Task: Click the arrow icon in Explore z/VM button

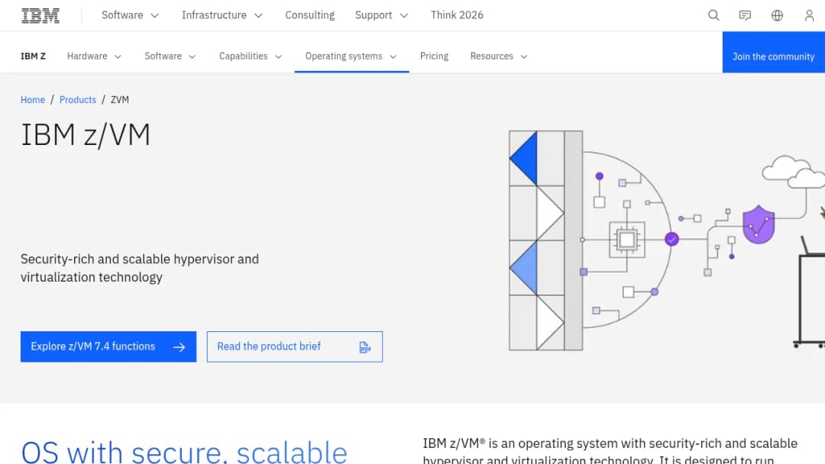Action: click(179, 346)
